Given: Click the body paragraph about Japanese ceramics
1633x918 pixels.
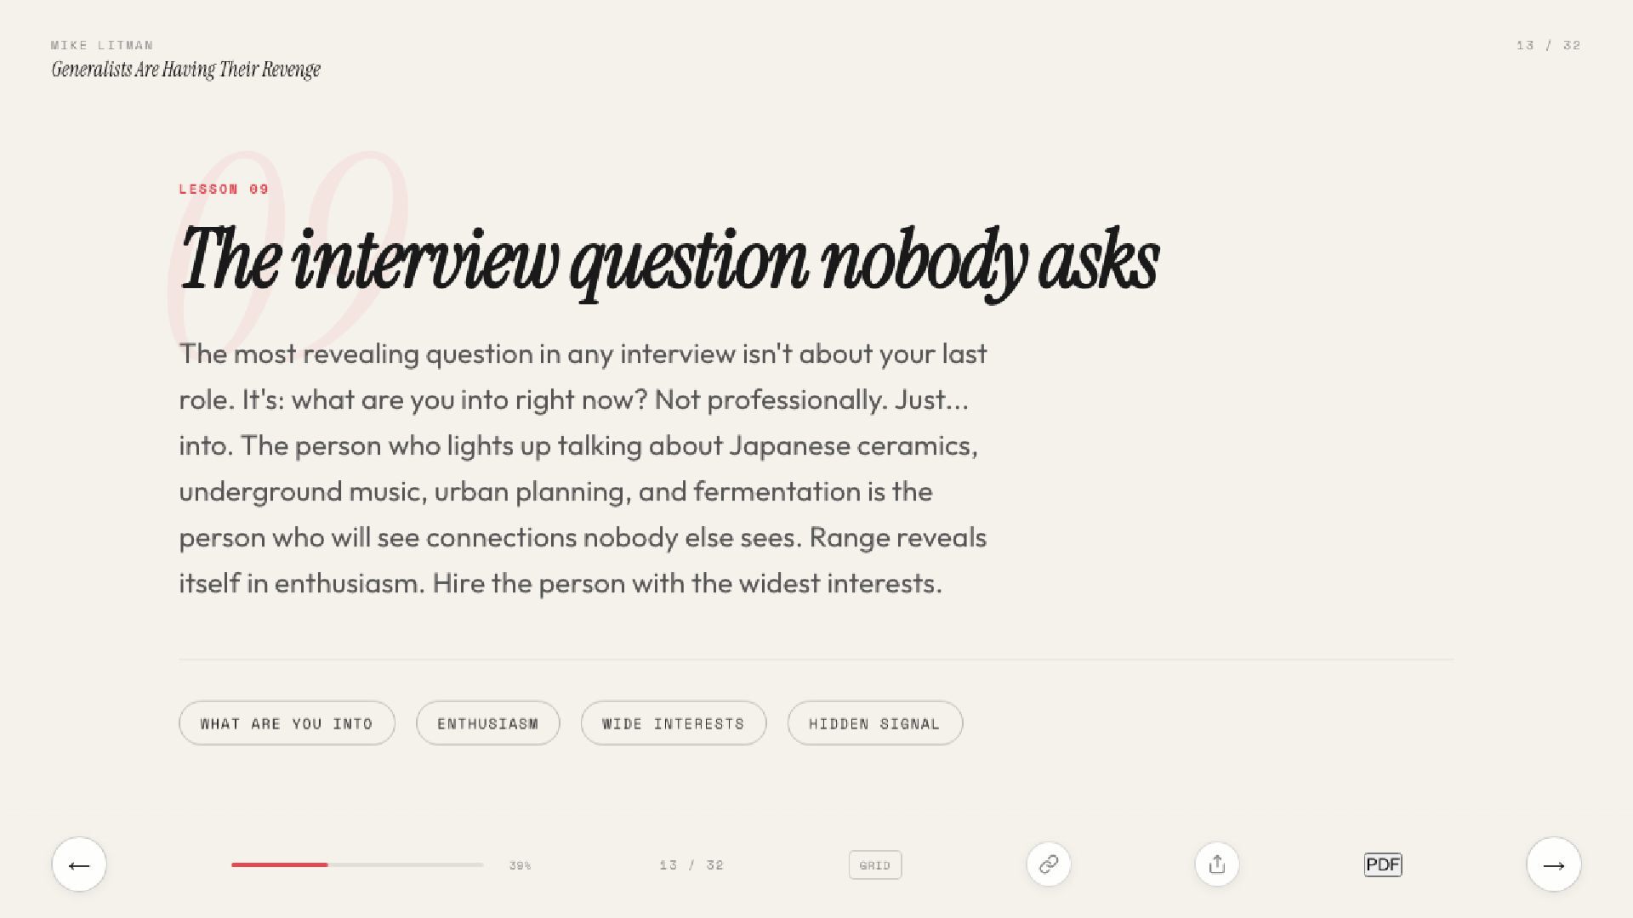Looking at the screenshot, I should [x=583, y=468].
